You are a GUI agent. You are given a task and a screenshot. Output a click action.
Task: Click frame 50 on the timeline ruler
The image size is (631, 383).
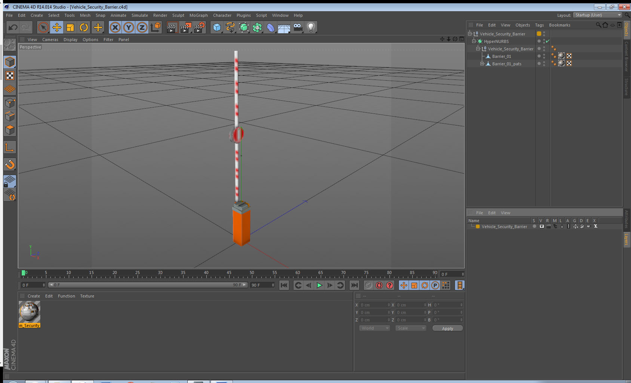tap(252, 274)
